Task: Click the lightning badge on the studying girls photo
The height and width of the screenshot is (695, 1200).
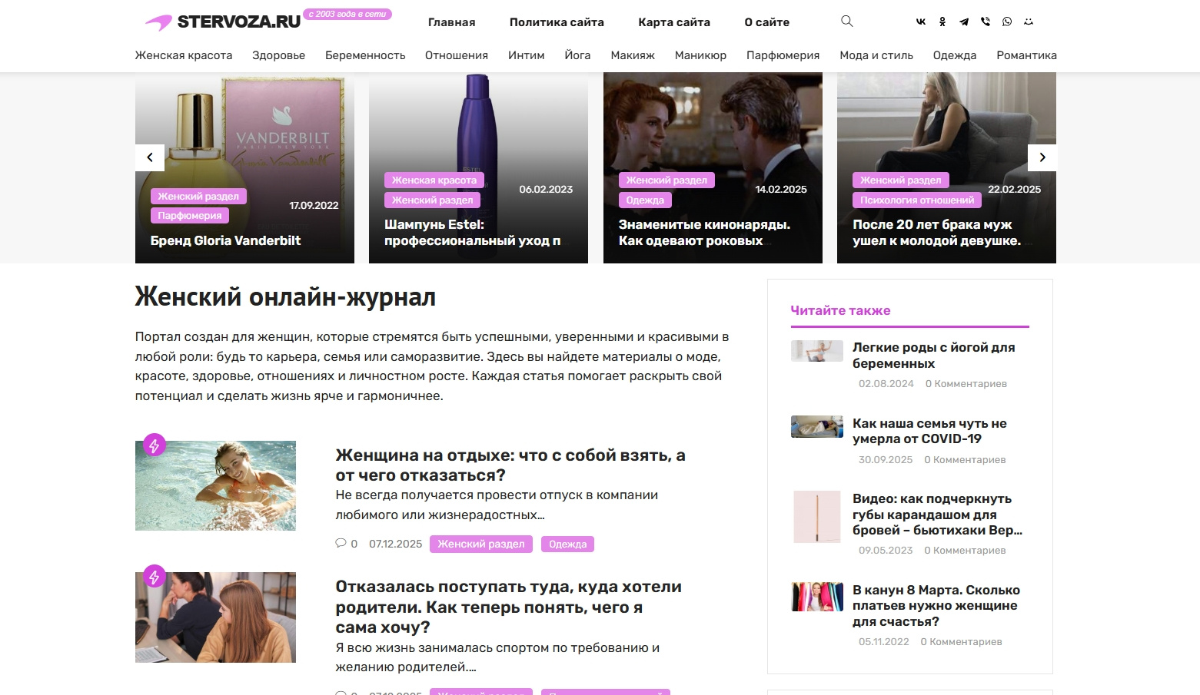Action: tap(155, 577)
